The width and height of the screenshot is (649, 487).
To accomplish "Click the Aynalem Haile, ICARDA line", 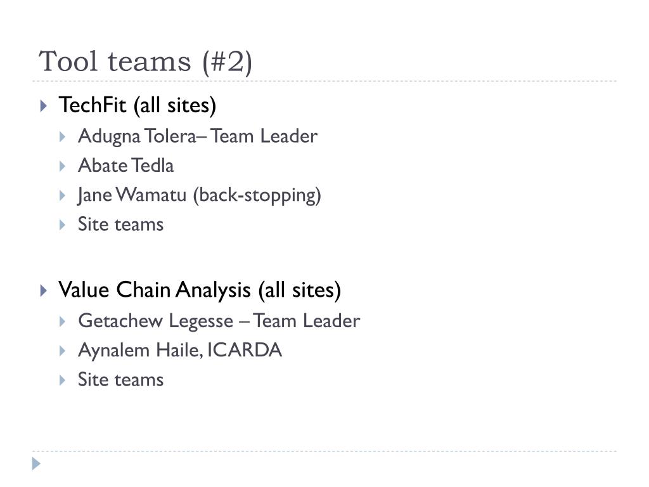I will point(180,350).
